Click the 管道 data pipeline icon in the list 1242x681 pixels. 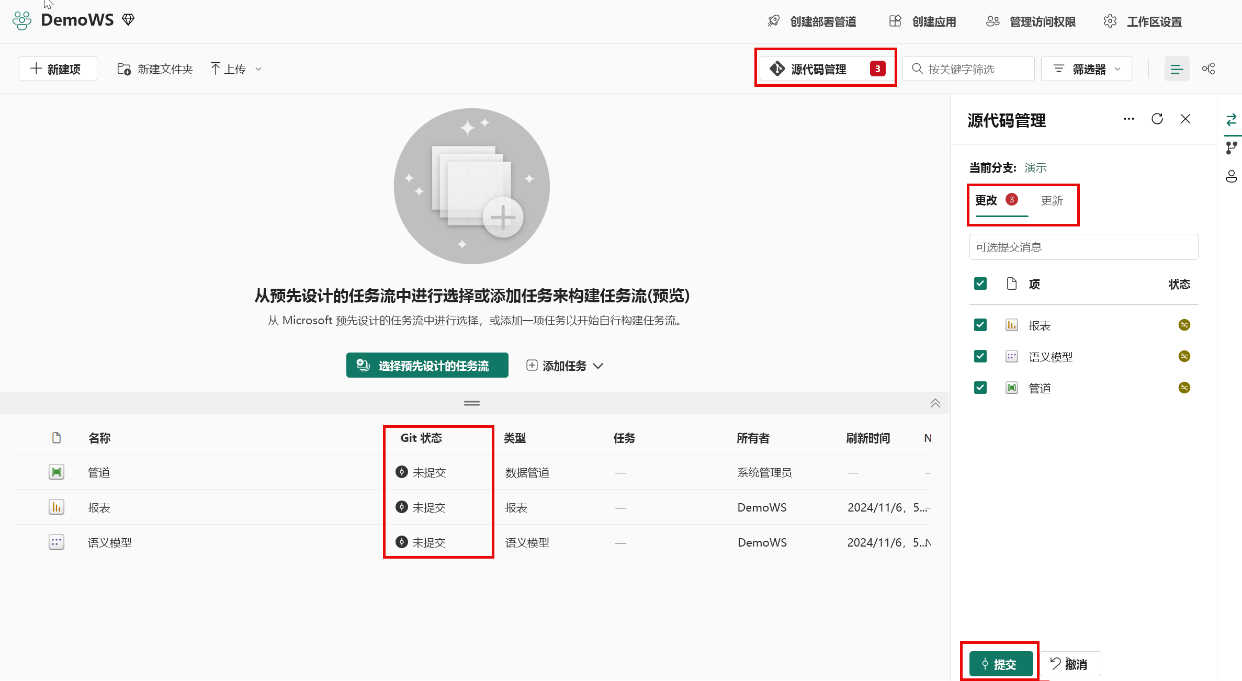56,471
